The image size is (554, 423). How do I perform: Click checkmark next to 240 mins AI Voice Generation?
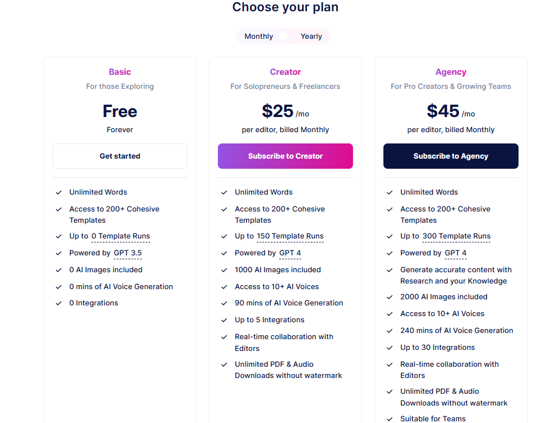click(x=389, y=330)
